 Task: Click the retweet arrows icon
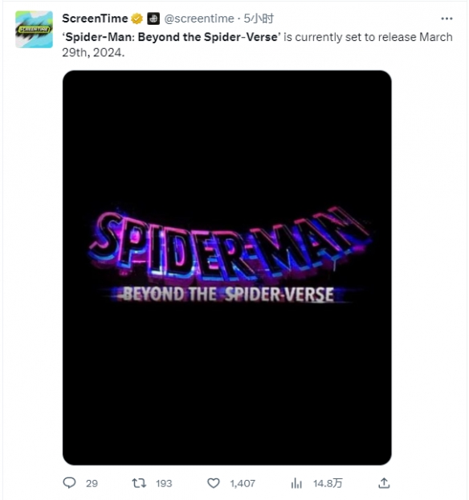139,483
